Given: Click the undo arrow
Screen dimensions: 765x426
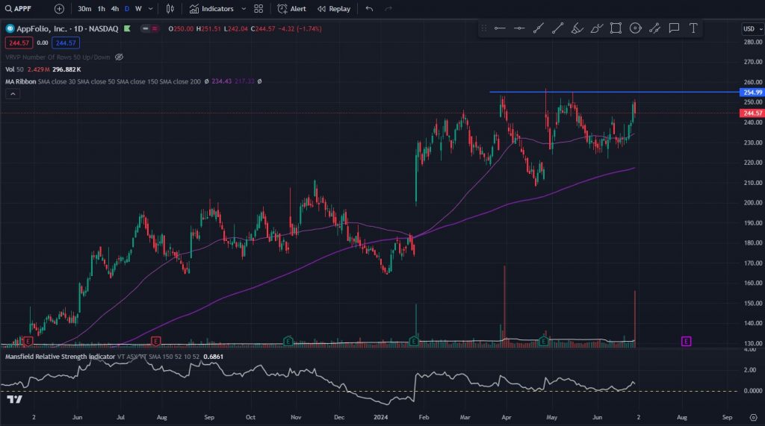Looking at the screenshot, I should (x=369, y=9).
